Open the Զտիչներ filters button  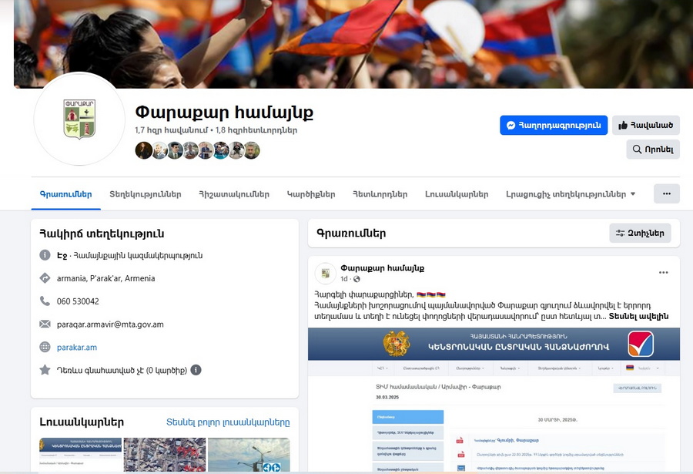click(640, 234)
